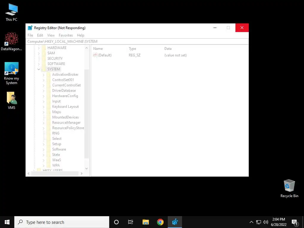This screenshot has width=304, height=228.
Task: Expand the Keyboard Layout key
Action: 43,107
